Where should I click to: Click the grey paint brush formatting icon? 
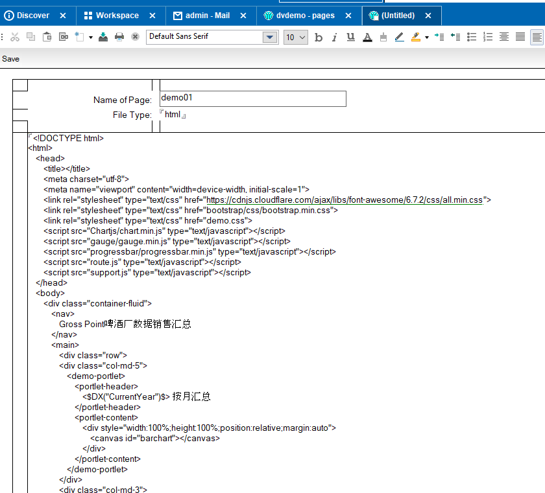pyautogui.click(x=383, y=37)
